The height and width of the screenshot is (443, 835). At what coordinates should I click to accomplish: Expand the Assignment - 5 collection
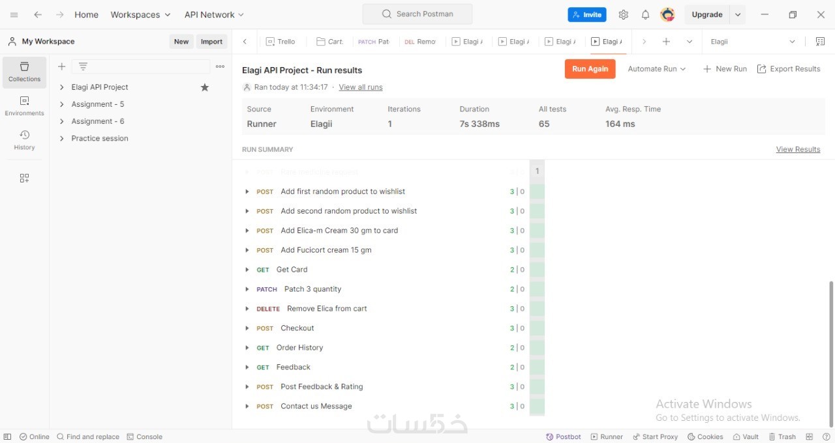click(62, 104)
